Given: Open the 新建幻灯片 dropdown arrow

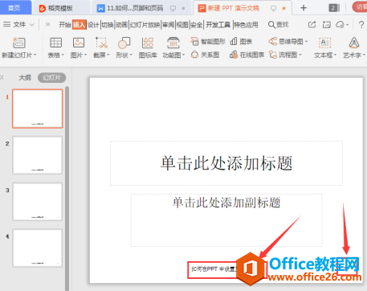Looking at the screenshot, I should click(35, 55).
